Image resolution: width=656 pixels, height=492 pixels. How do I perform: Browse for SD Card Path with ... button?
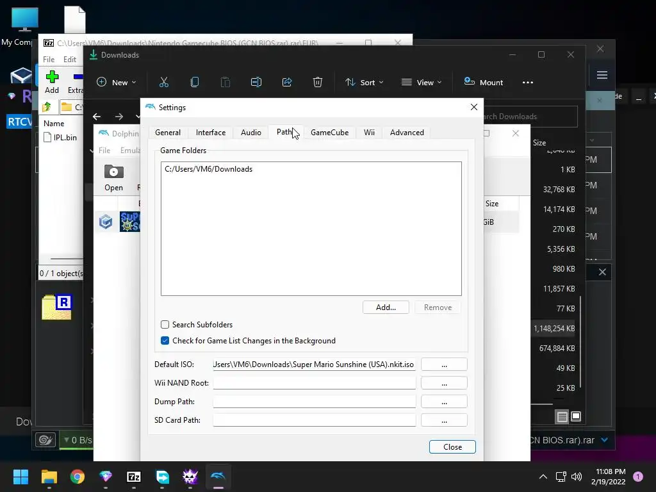click(x=444, y=420)
